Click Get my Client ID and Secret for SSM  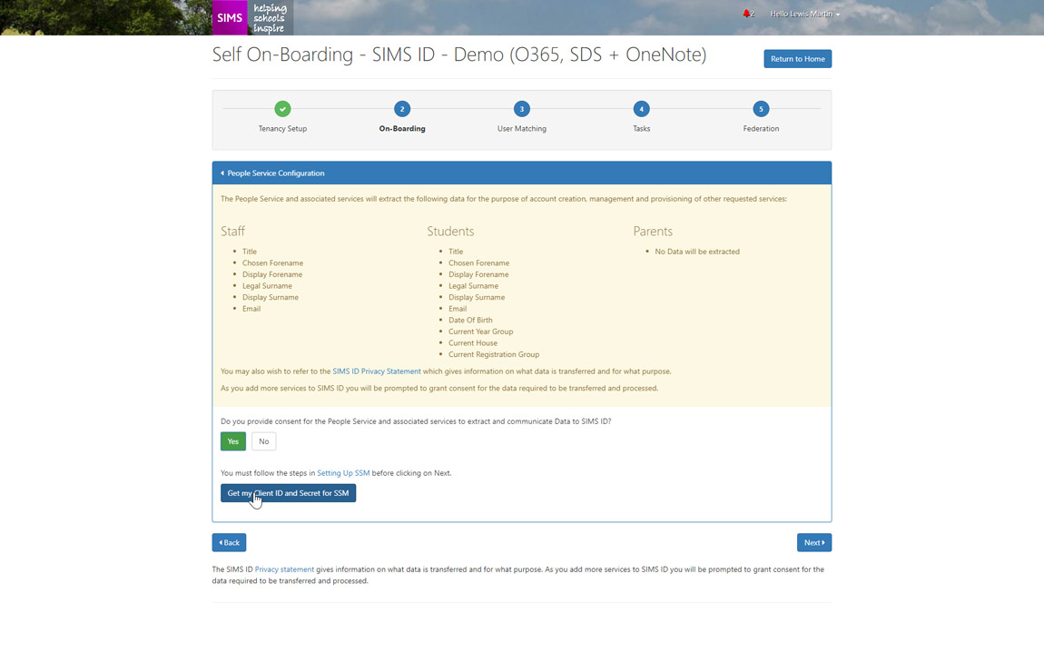[x=289, y=493]
